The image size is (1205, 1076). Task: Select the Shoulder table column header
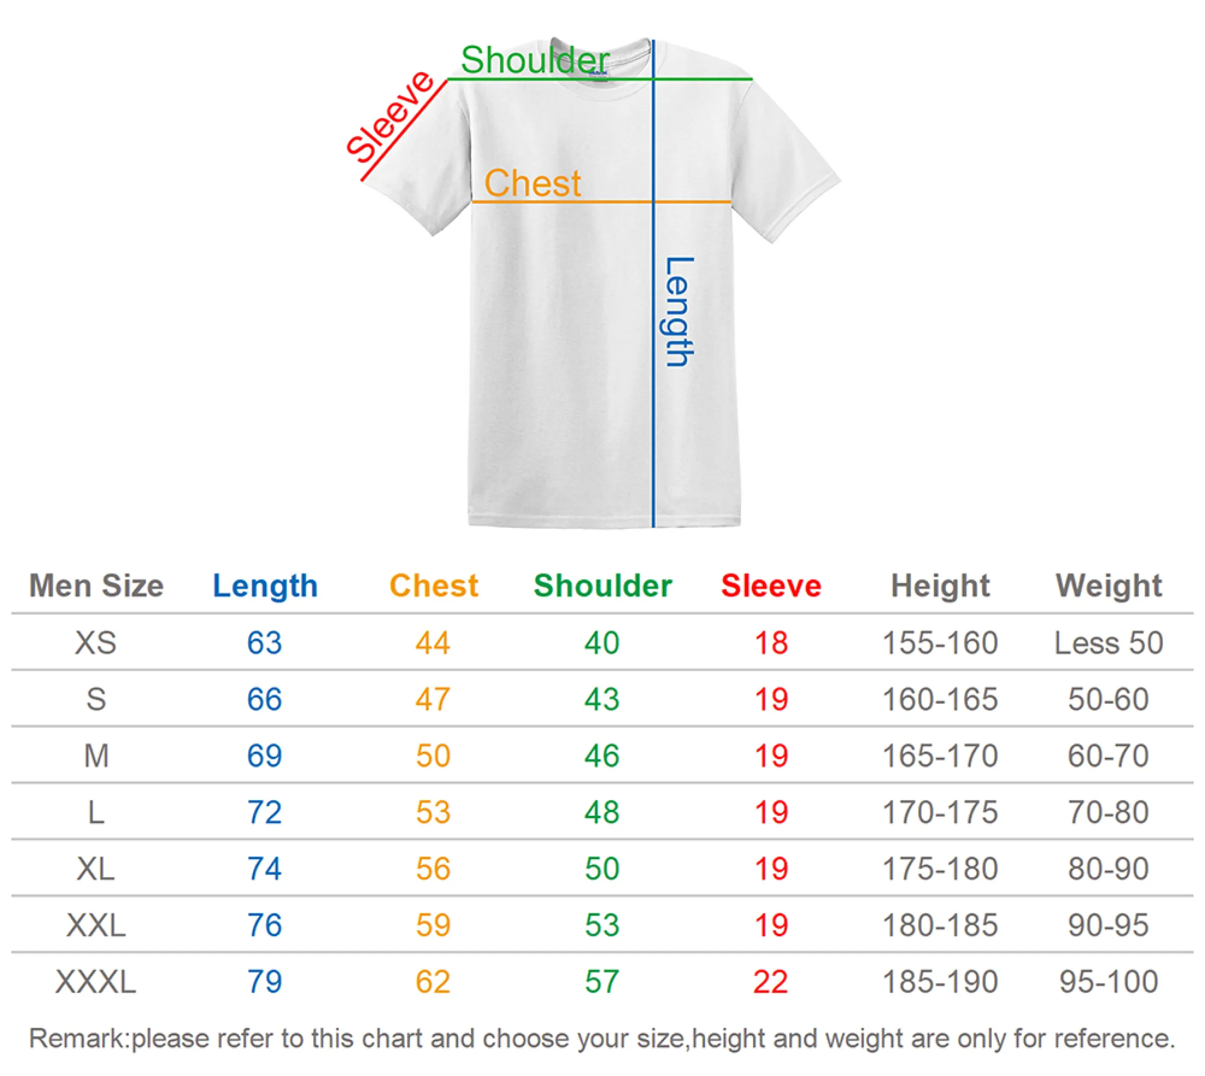602,586
